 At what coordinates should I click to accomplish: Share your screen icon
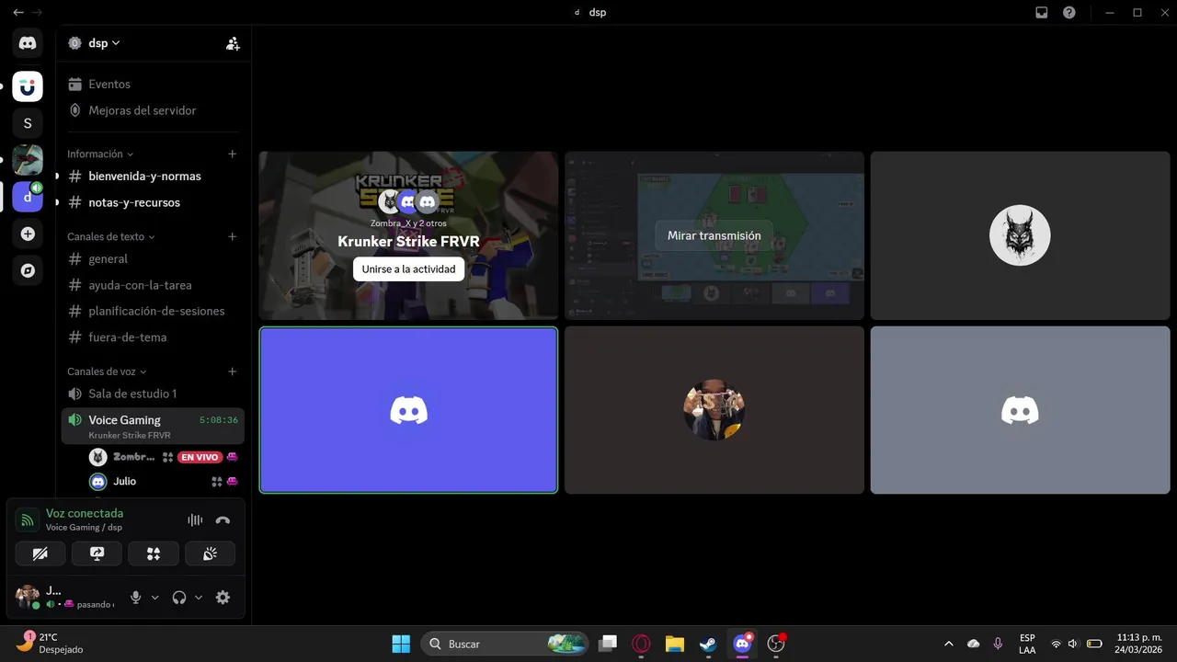[97, 554]
